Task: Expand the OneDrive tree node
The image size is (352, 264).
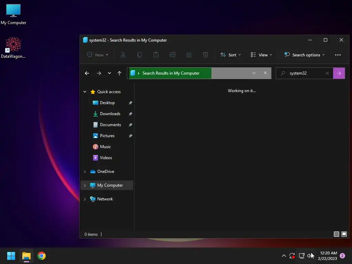Action: [85, 172]
